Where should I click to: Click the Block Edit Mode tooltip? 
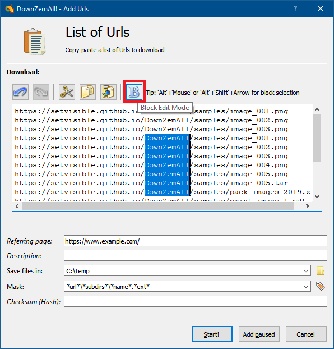[165, 108]
